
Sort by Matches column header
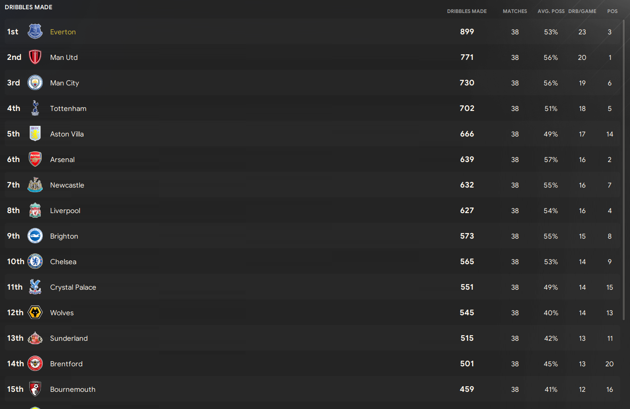tap(515, 11)
